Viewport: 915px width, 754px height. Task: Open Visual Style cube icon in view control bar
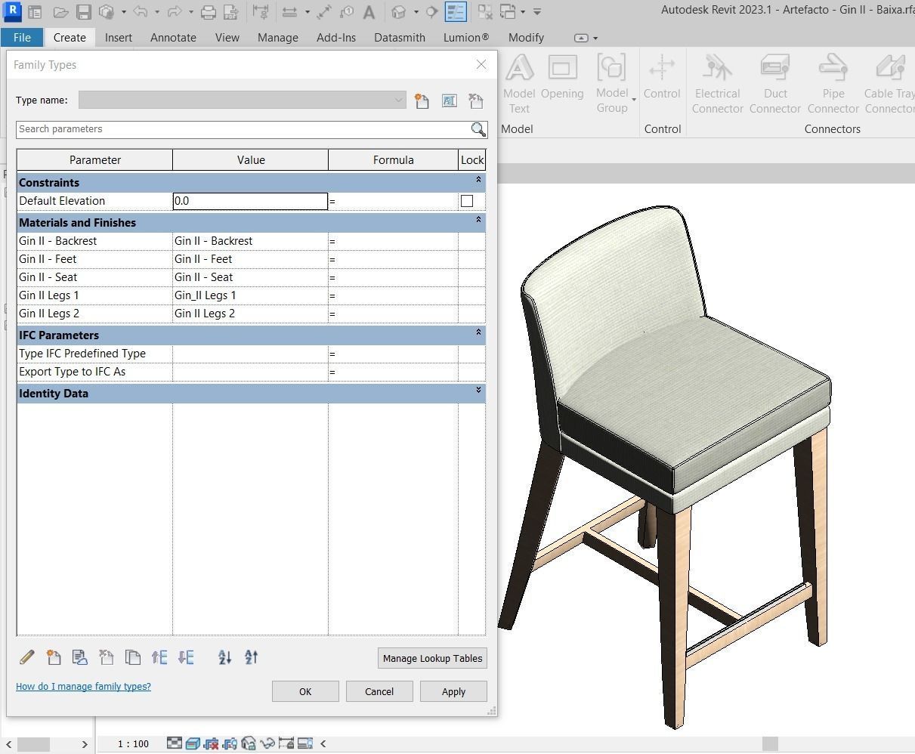[193, 743]
